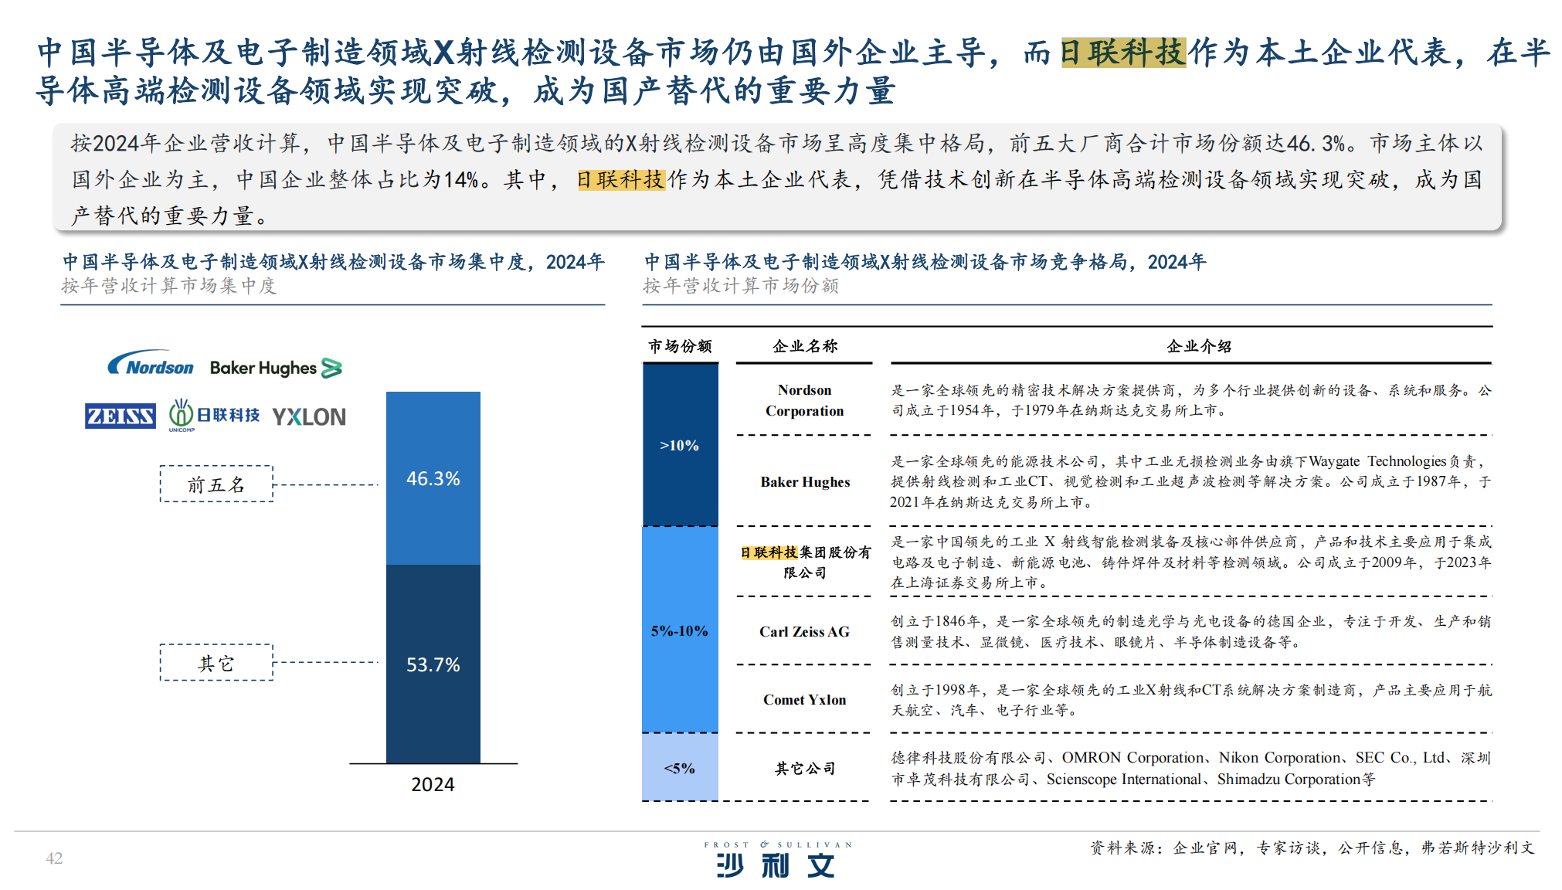Click Comet Yxlon description starting 创立于1998年
The image size is (1562, 890).
point(1191,700)
